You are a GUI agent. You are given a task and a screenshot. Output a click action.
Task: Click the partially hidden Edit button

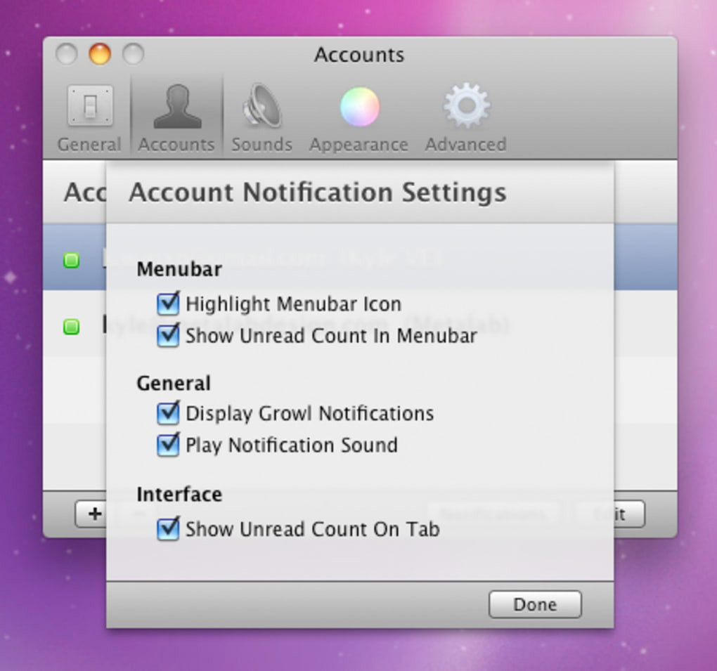[629, 514]
